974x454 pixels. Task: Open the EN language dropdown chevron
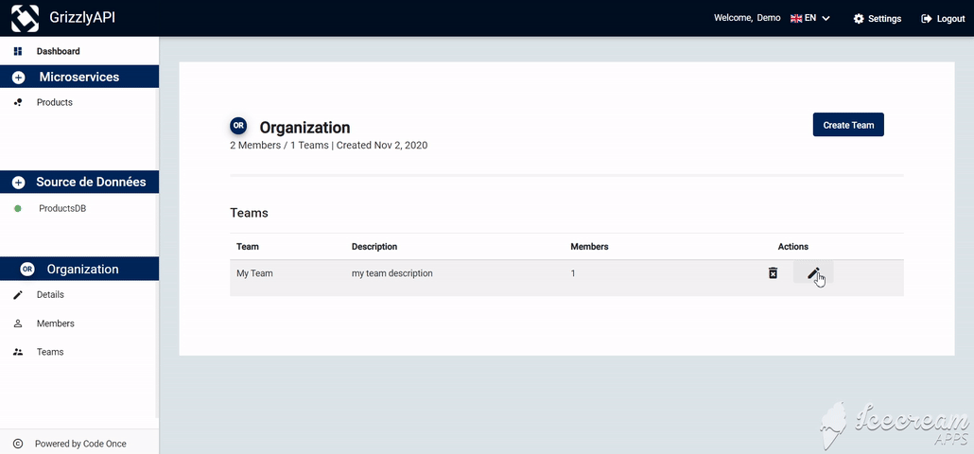pyautogui.click(x=826, y=19)
